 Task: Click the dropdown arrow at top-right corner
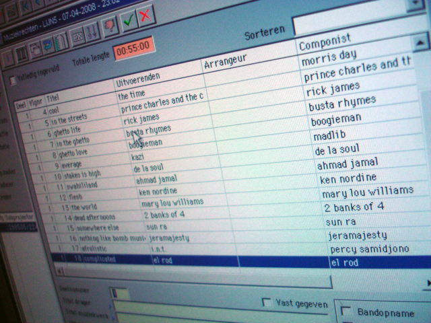click(x=412, y=3)
